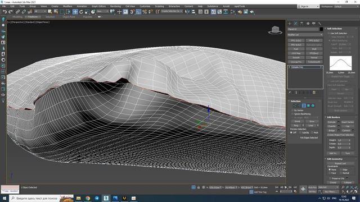This screenshot has height=202, width=360.
Task: Open the Render Setup teapot icon
Action: 240,12
